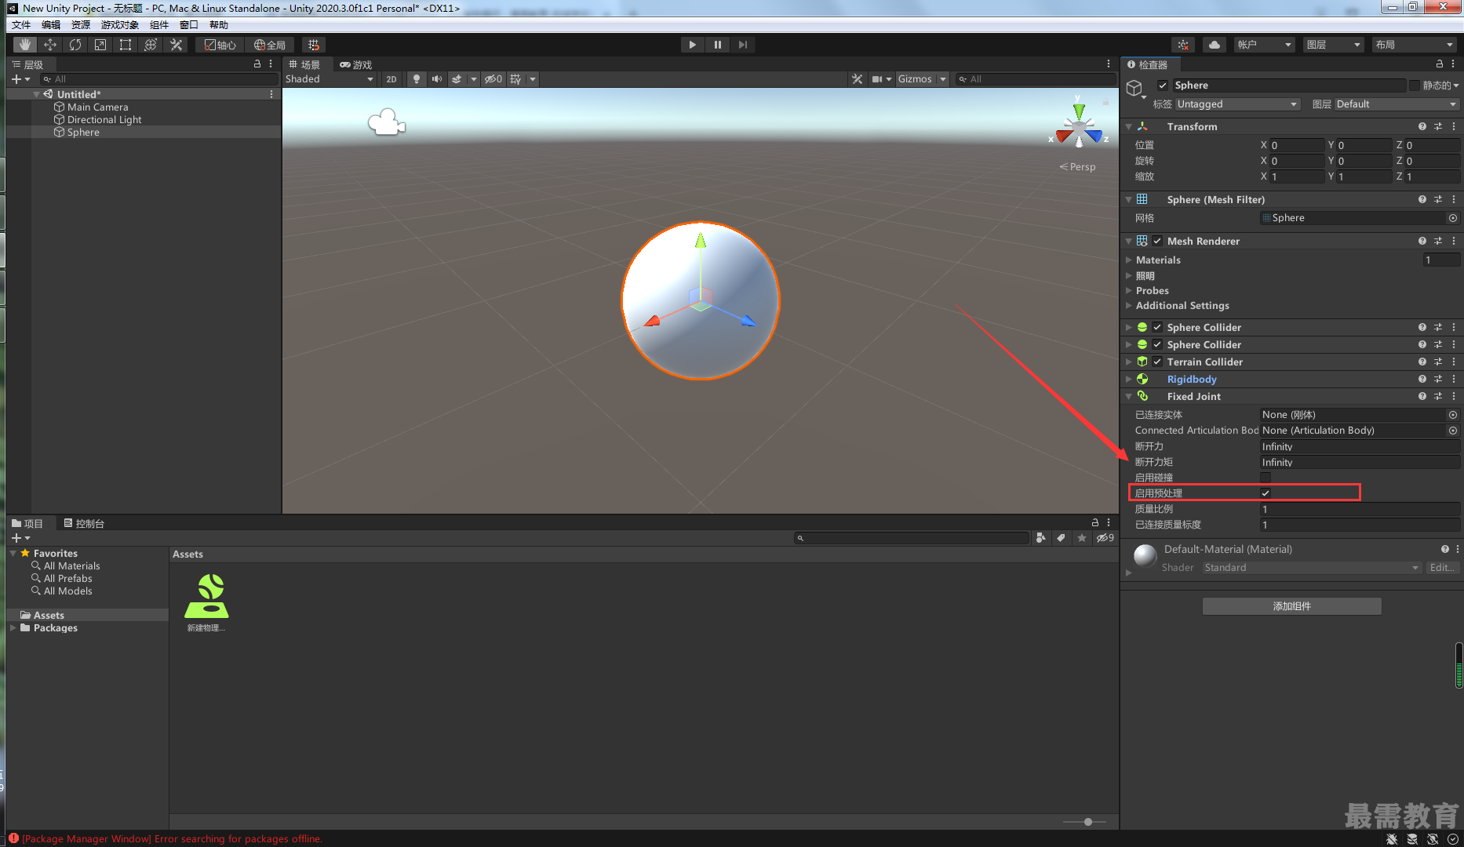Image resolution: width=1464 pixels, height=847 pixels.
Task: Click position X value field
Action: pos(1296,145)
